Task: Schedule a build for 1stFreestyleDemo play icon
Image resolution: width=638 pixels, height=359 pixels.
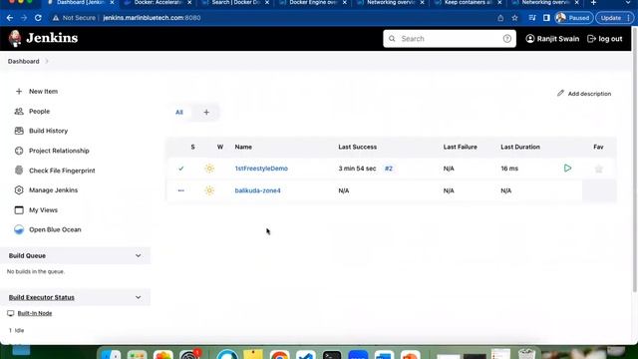Action: coord(567,169)
